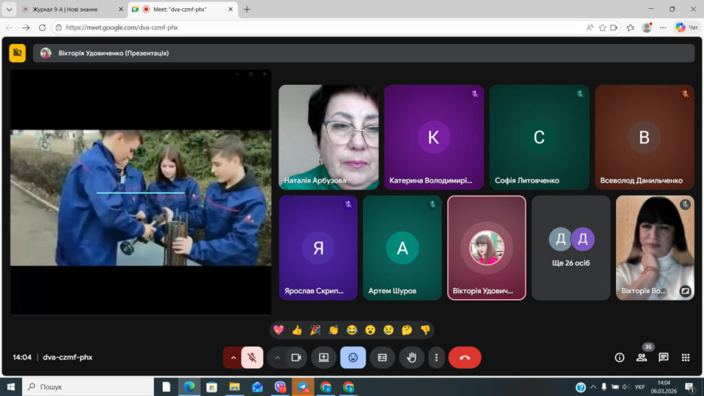704x396 pixels.
Task: Raise your hand in the meeting
Action: point(412,357)
